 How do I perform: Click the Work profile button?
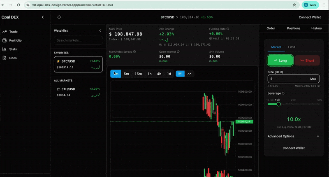click(310, 5)
